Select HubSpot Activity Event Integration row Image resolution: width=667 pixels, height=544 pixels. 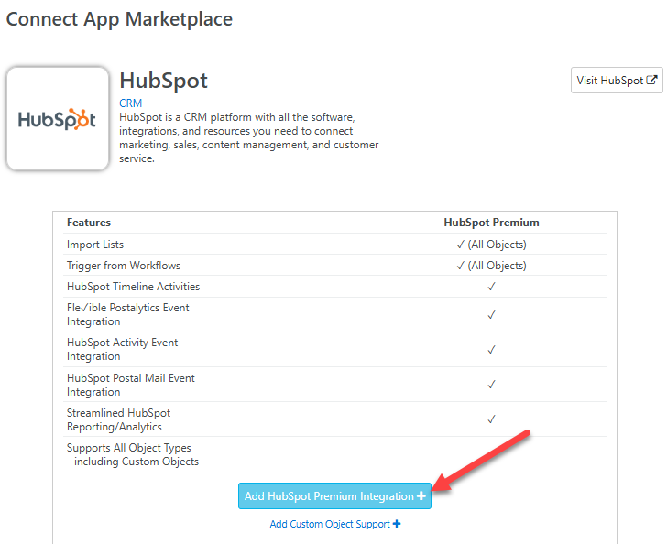334,349
